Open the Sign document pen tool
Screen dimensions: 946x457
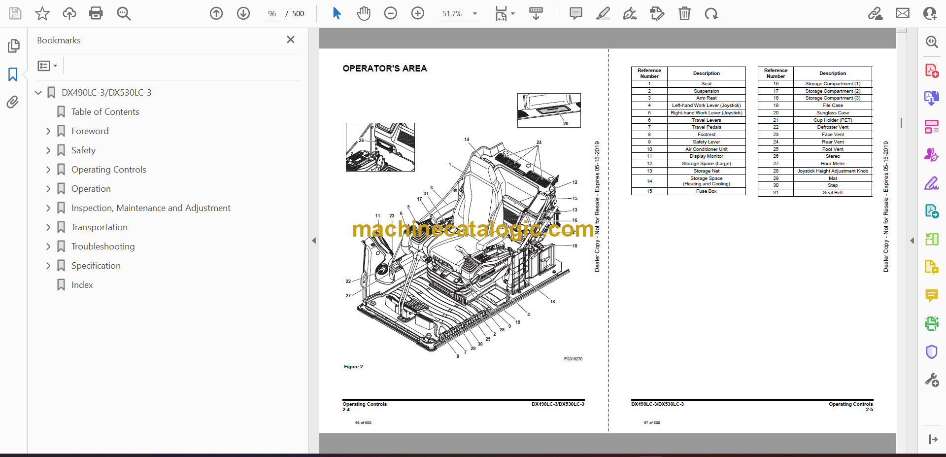(630, 13)
